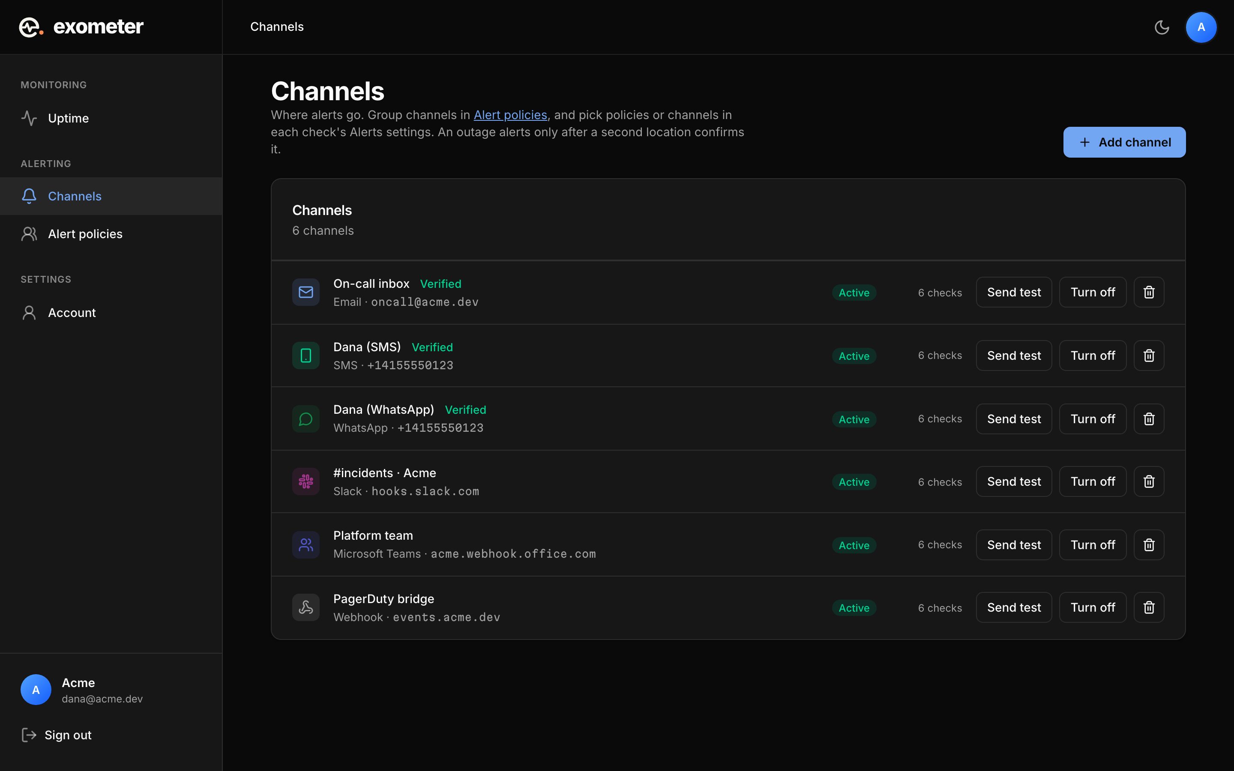Screen dimensions: 1234x771
Task: Click "6 checks" in the Dana (SMS) row
Action: tap(940, 356)
